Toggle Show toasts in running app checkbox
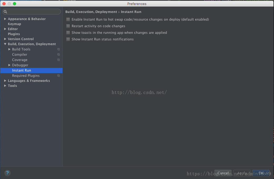This screenshot has height=179, width=274. [68, 32]
